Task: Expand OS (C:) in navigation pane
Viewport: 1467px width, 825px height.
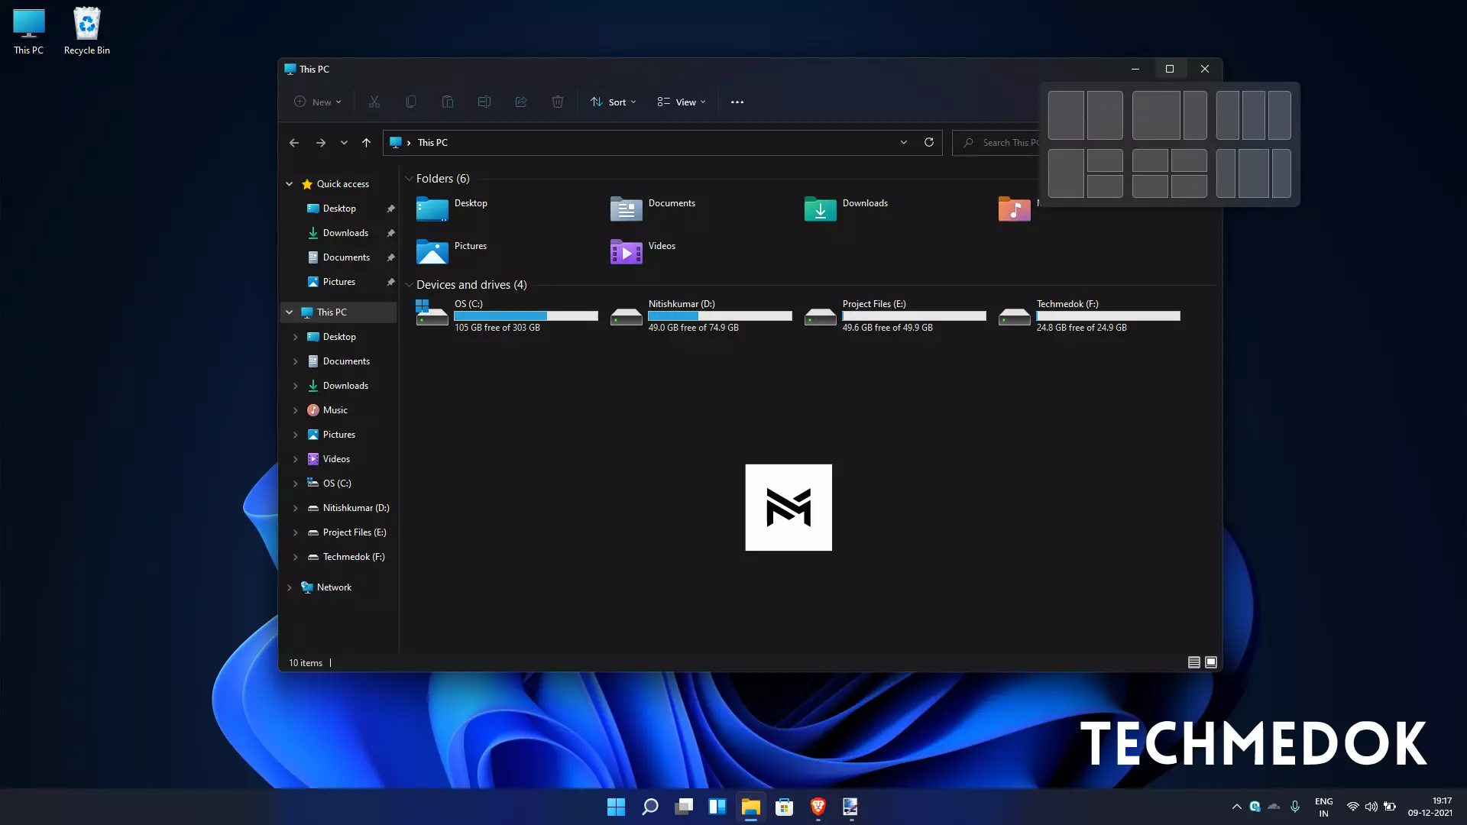Action: [296, 484]
